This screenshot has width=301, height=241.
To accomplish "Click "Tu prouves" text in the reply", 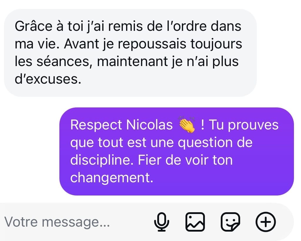I will tap(244, 125).
